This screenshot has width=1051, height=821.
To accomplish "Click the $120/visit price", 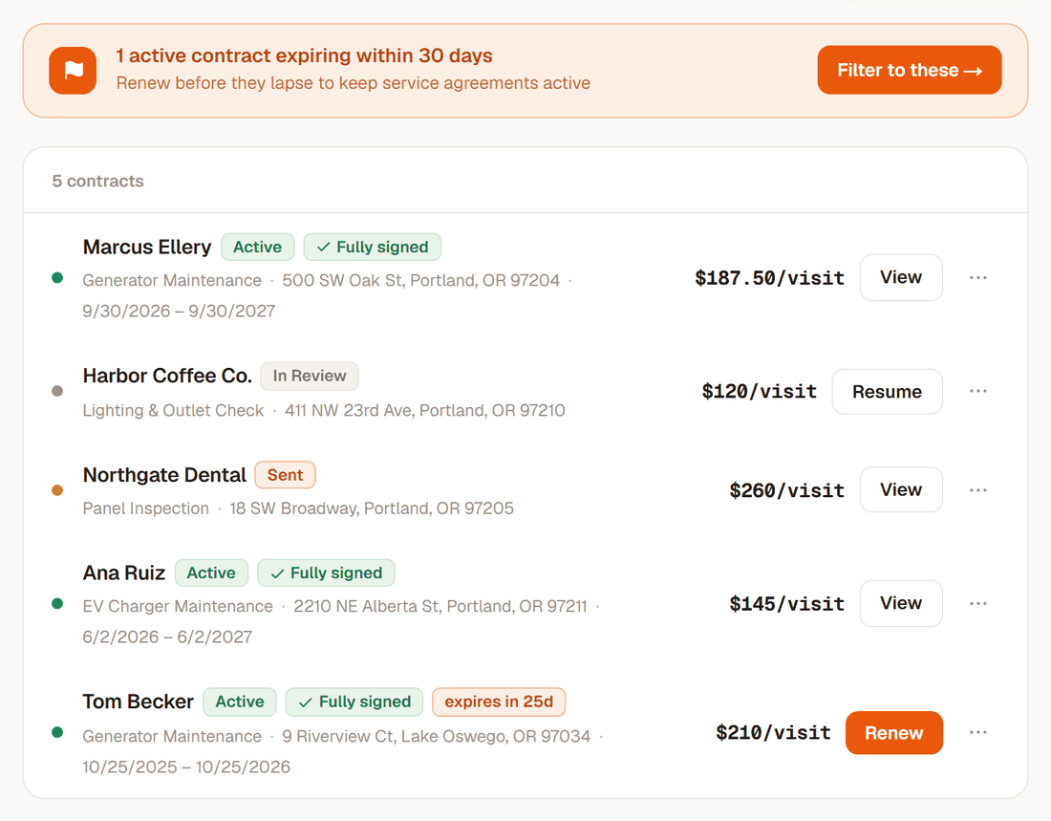I will point(760,391).
